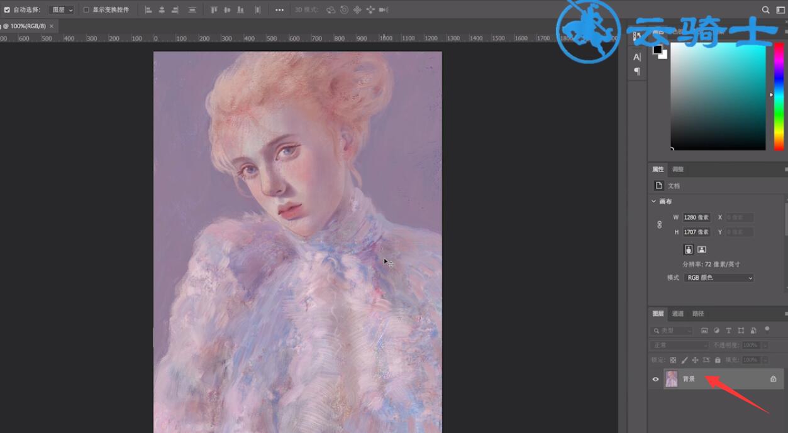Click the rainbow hue slider strip

779,96
